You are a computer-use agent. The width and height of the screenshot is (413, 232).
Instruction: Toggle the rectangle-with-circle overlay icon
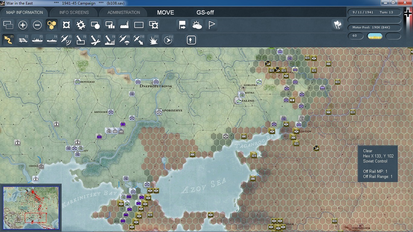[95, 25]
